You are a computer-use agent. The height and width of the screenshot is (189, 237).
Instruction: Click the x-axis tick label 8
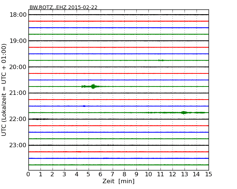(124, 174)
